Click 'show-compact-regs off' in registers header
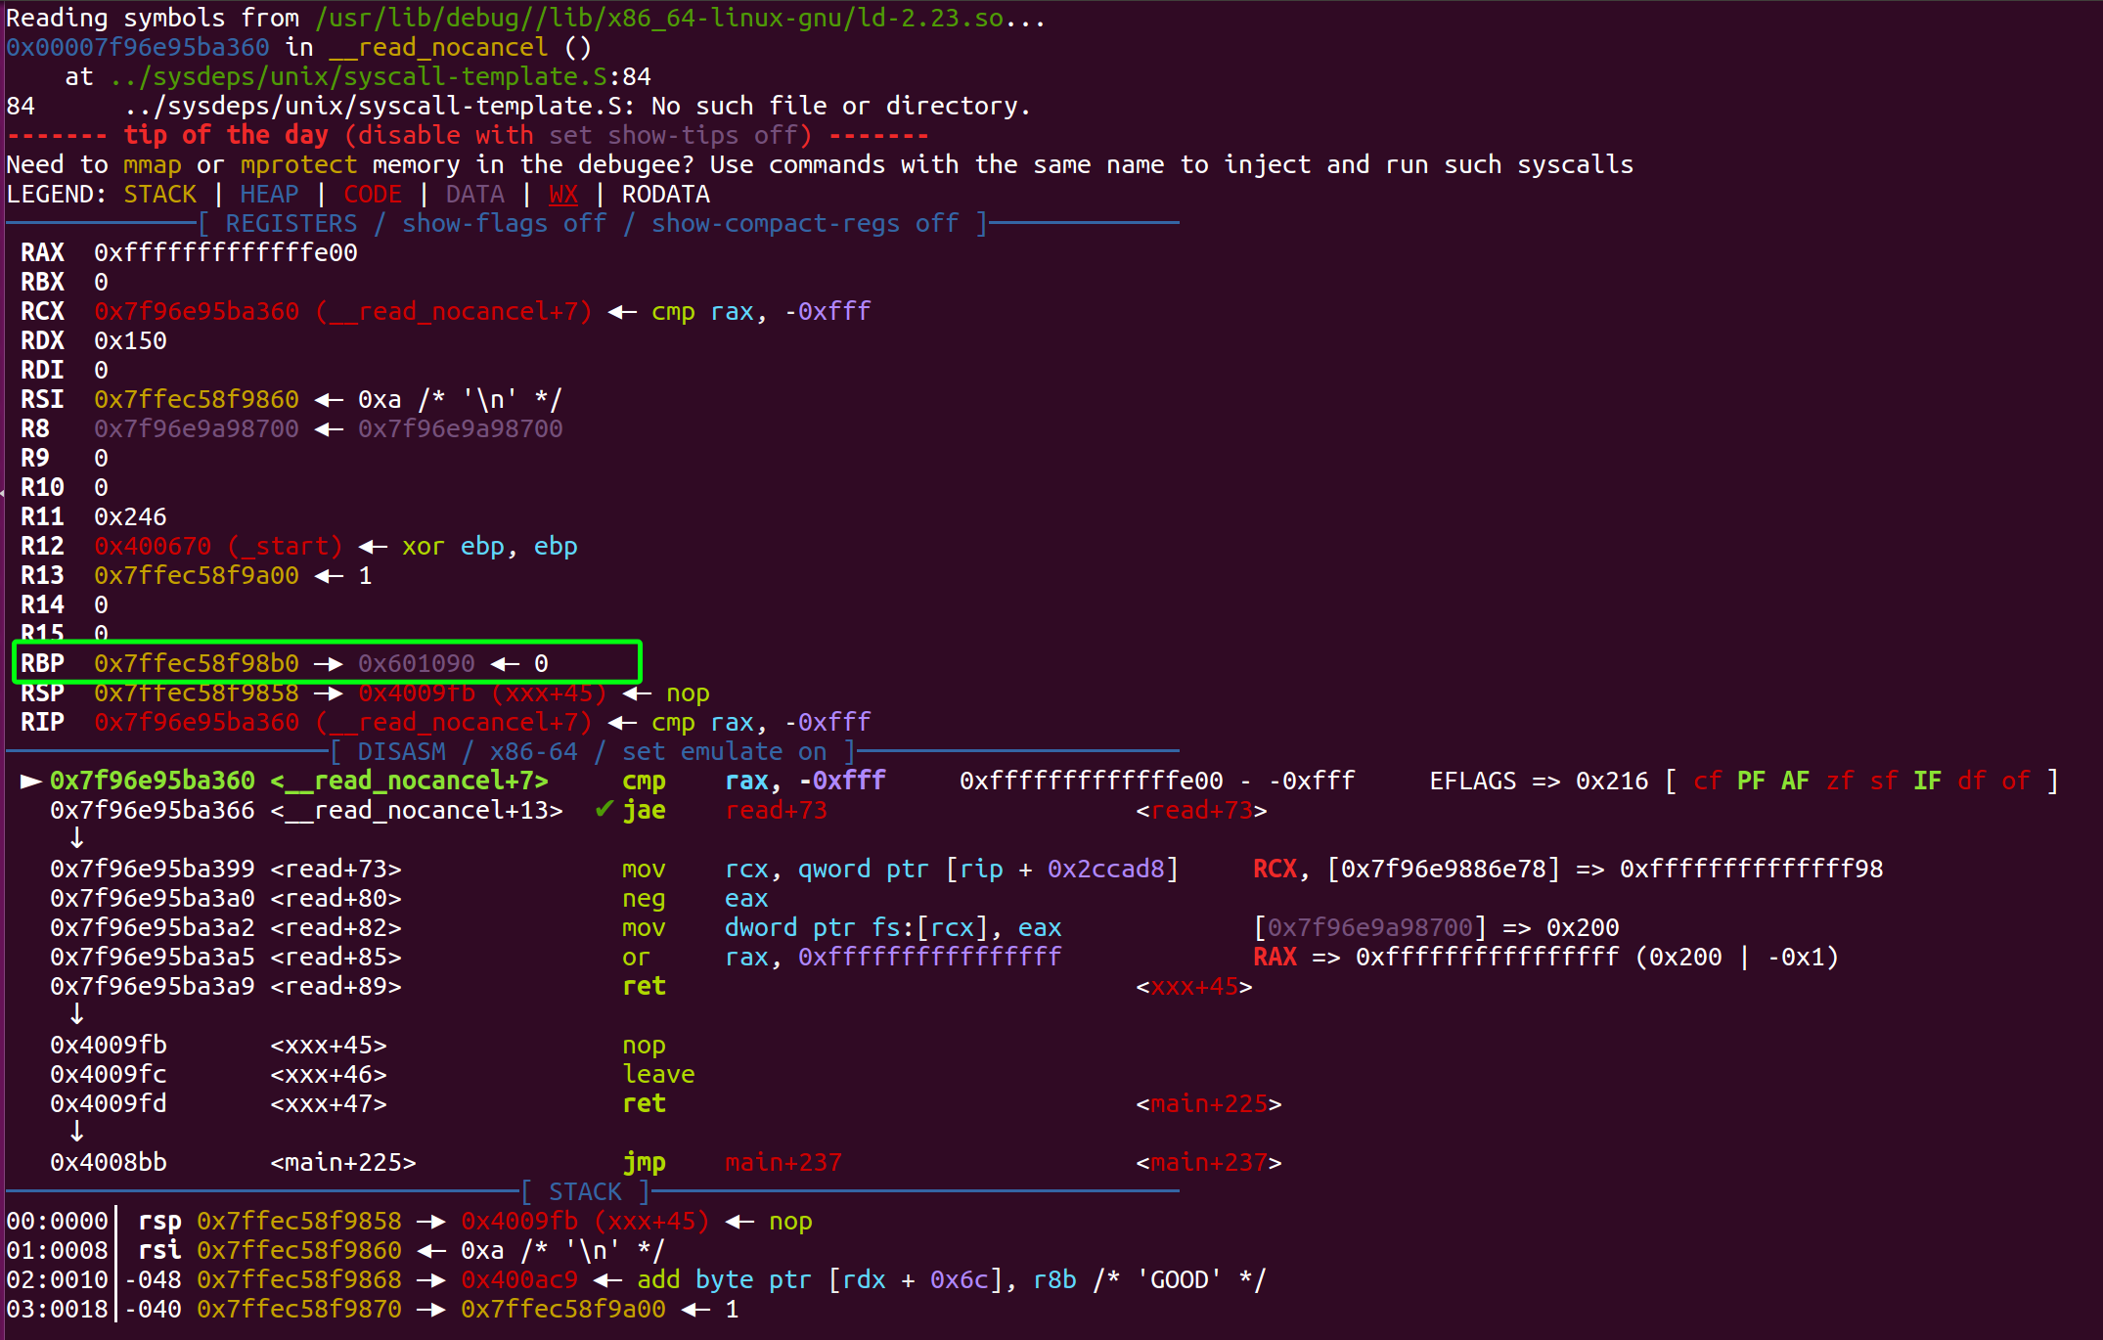The width and height of the screenshot is (2103, 1340). coord(804,224)
